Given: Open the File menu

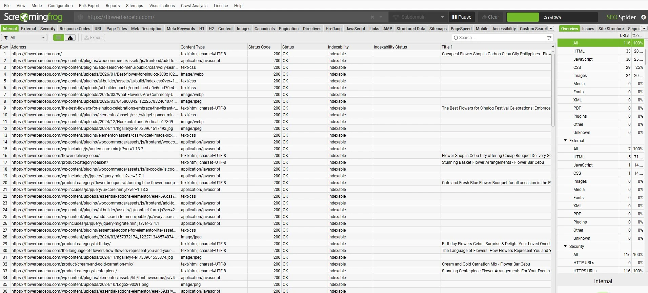Looking at the screenshot, I should pyautogui.click(x=7, y=5).
